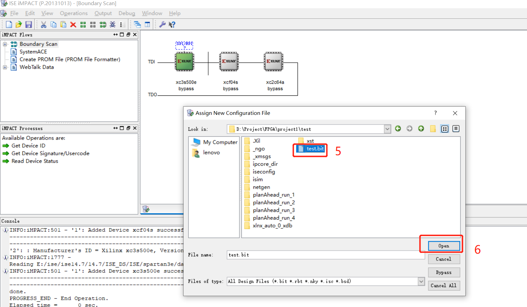The width and height of the screenshot is (527, 307).
Task: Expand the Boundary Scan tree node
Action: (x=5, y=44)
